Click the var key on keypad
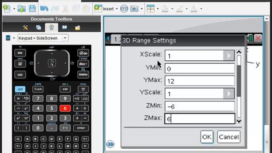272x153 pixels. 65,89
